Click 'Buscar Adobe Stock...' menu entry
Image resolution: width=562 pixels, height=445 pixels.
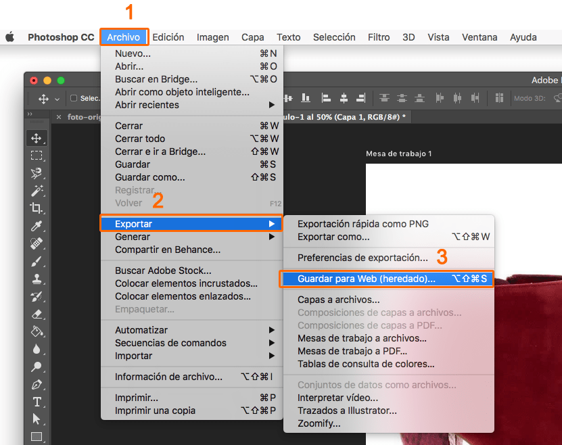(163, 271)
